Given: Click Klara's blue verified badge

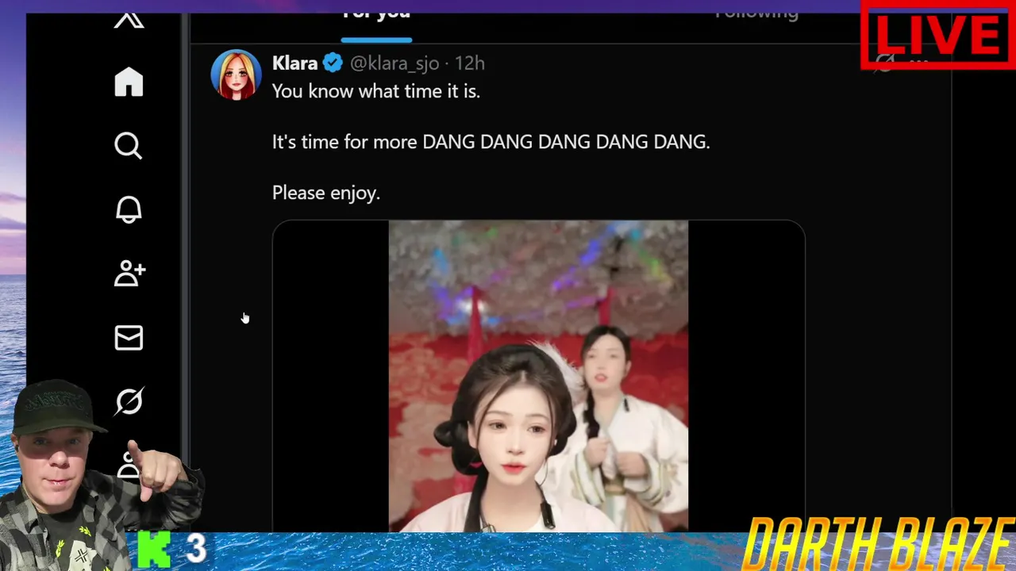Looking at the screenshot, I should (x=333, y=63).
